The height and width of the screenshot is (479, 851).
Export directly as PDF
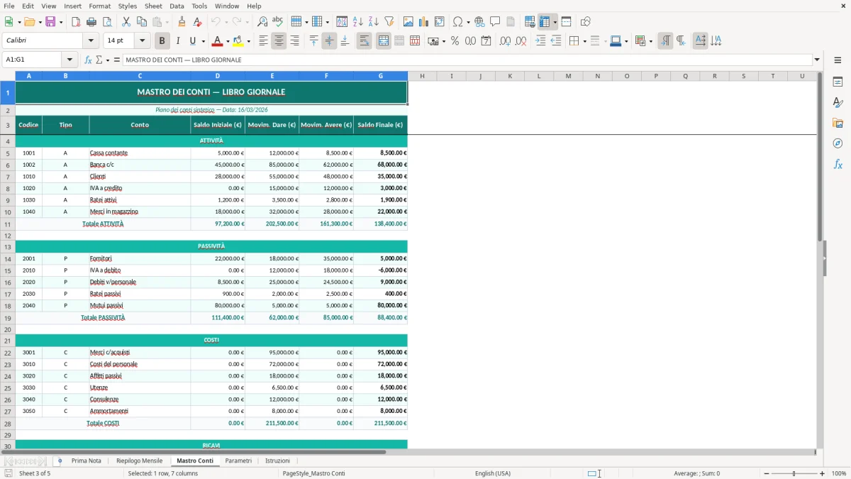[76, 22]
